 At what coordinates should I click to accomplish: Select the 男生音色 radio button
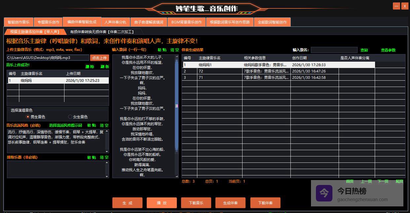tap(28, 117)
